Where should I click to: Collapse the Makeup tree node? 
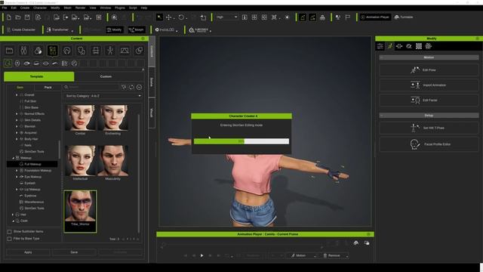[13, 158]
